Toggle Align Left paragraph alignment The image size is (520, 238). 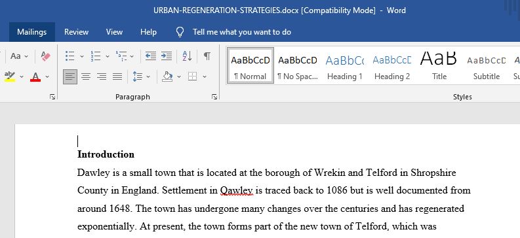(70, 76)
